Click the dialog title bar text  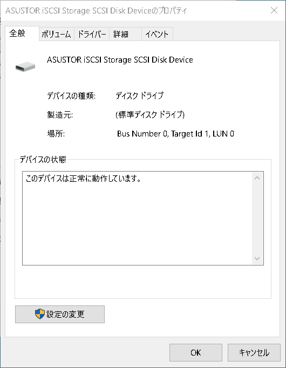96,11
